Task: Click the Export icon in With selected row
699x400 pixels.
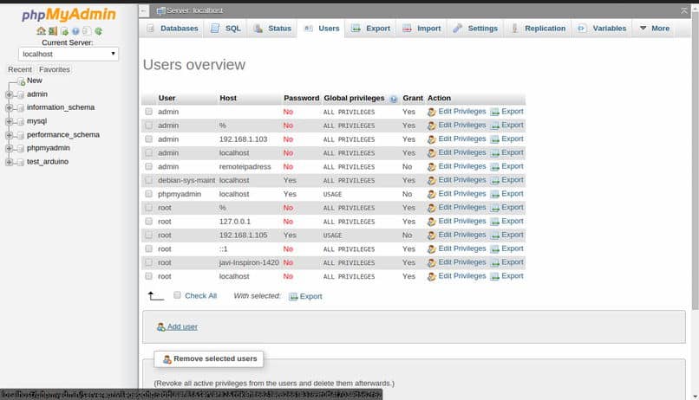Action: [x=293, y=297]
